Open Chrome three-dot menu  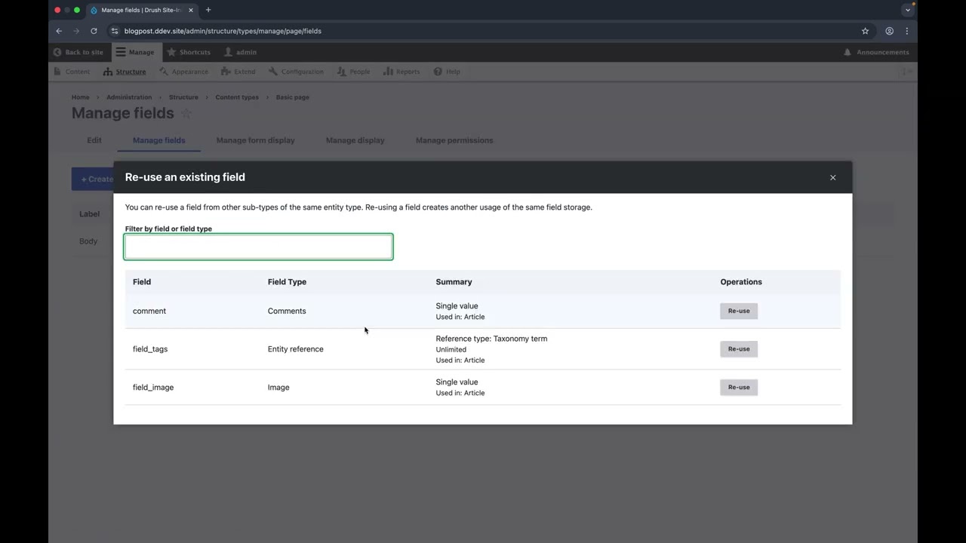(x=906, y=31)
